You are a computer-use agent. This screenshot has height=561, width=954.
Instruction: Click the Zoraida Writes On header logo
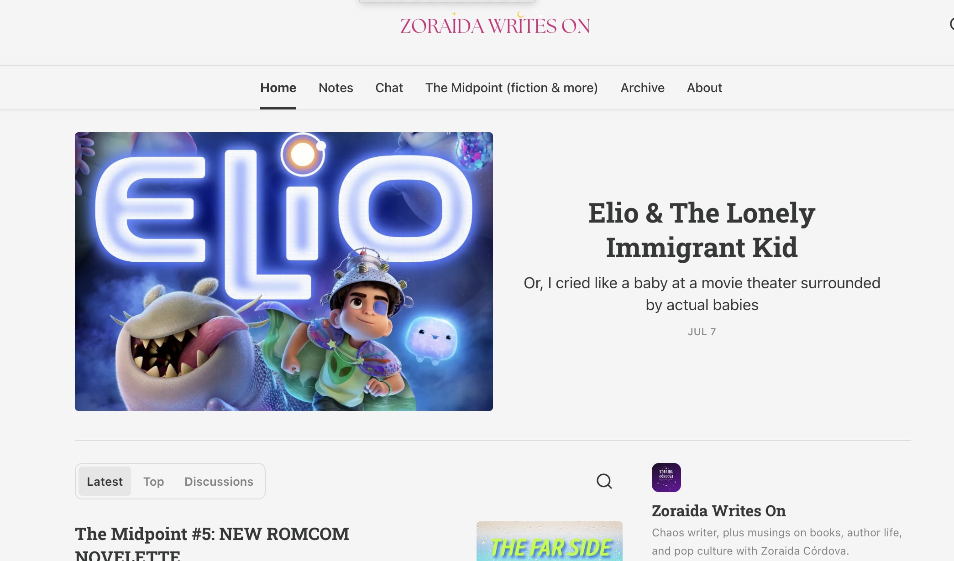pyautogui.click(x=495, y=26)
